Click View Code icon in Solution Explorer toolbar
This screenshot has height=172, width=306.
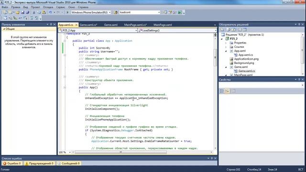point(240,30)
